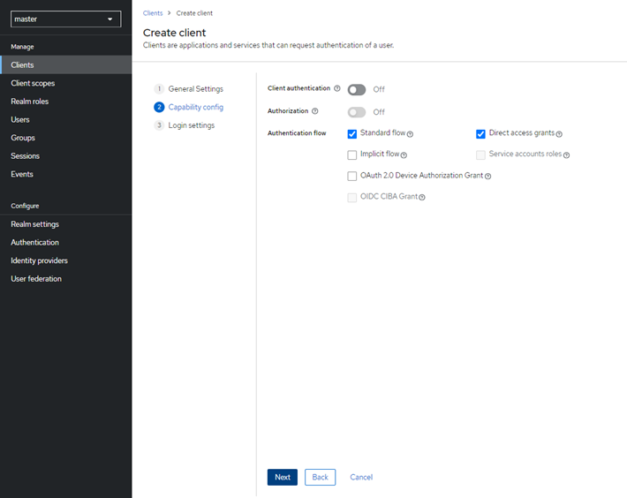627x498 pixels.
Task: Enable the Client authentication toggle
Action: (x=357, y=90)
